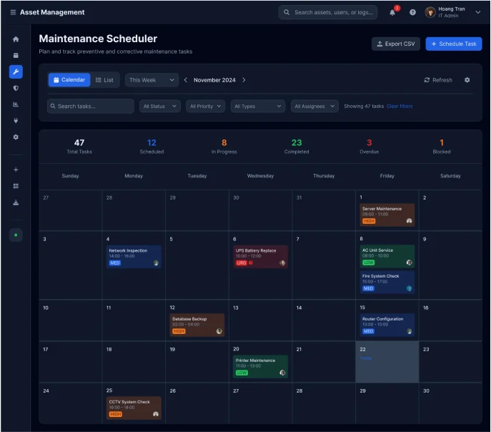Open the grid apps sidebar icon

[16, 186]
